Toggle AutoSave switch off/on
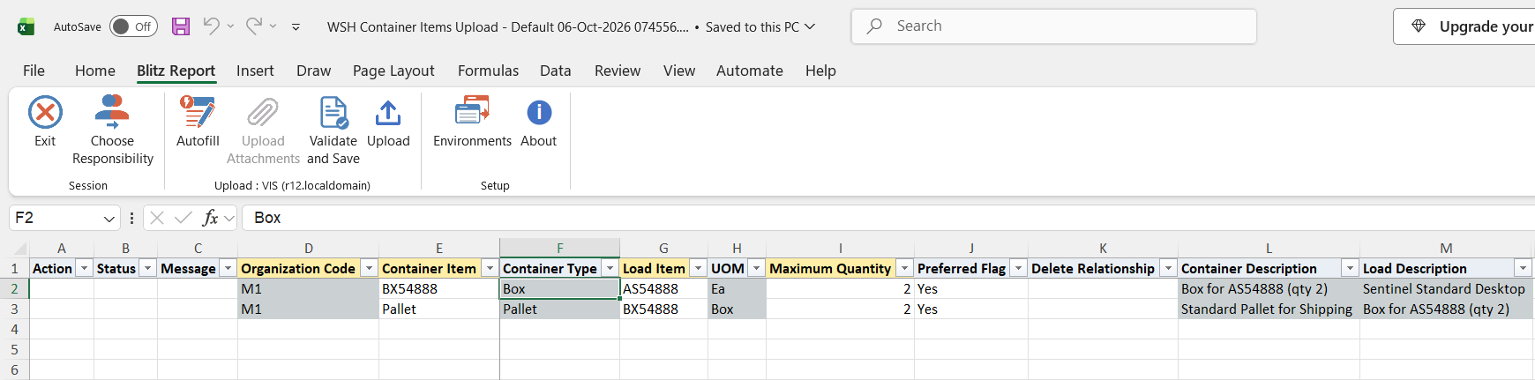This screenshot has height=380, width=1535. [133, 26]
